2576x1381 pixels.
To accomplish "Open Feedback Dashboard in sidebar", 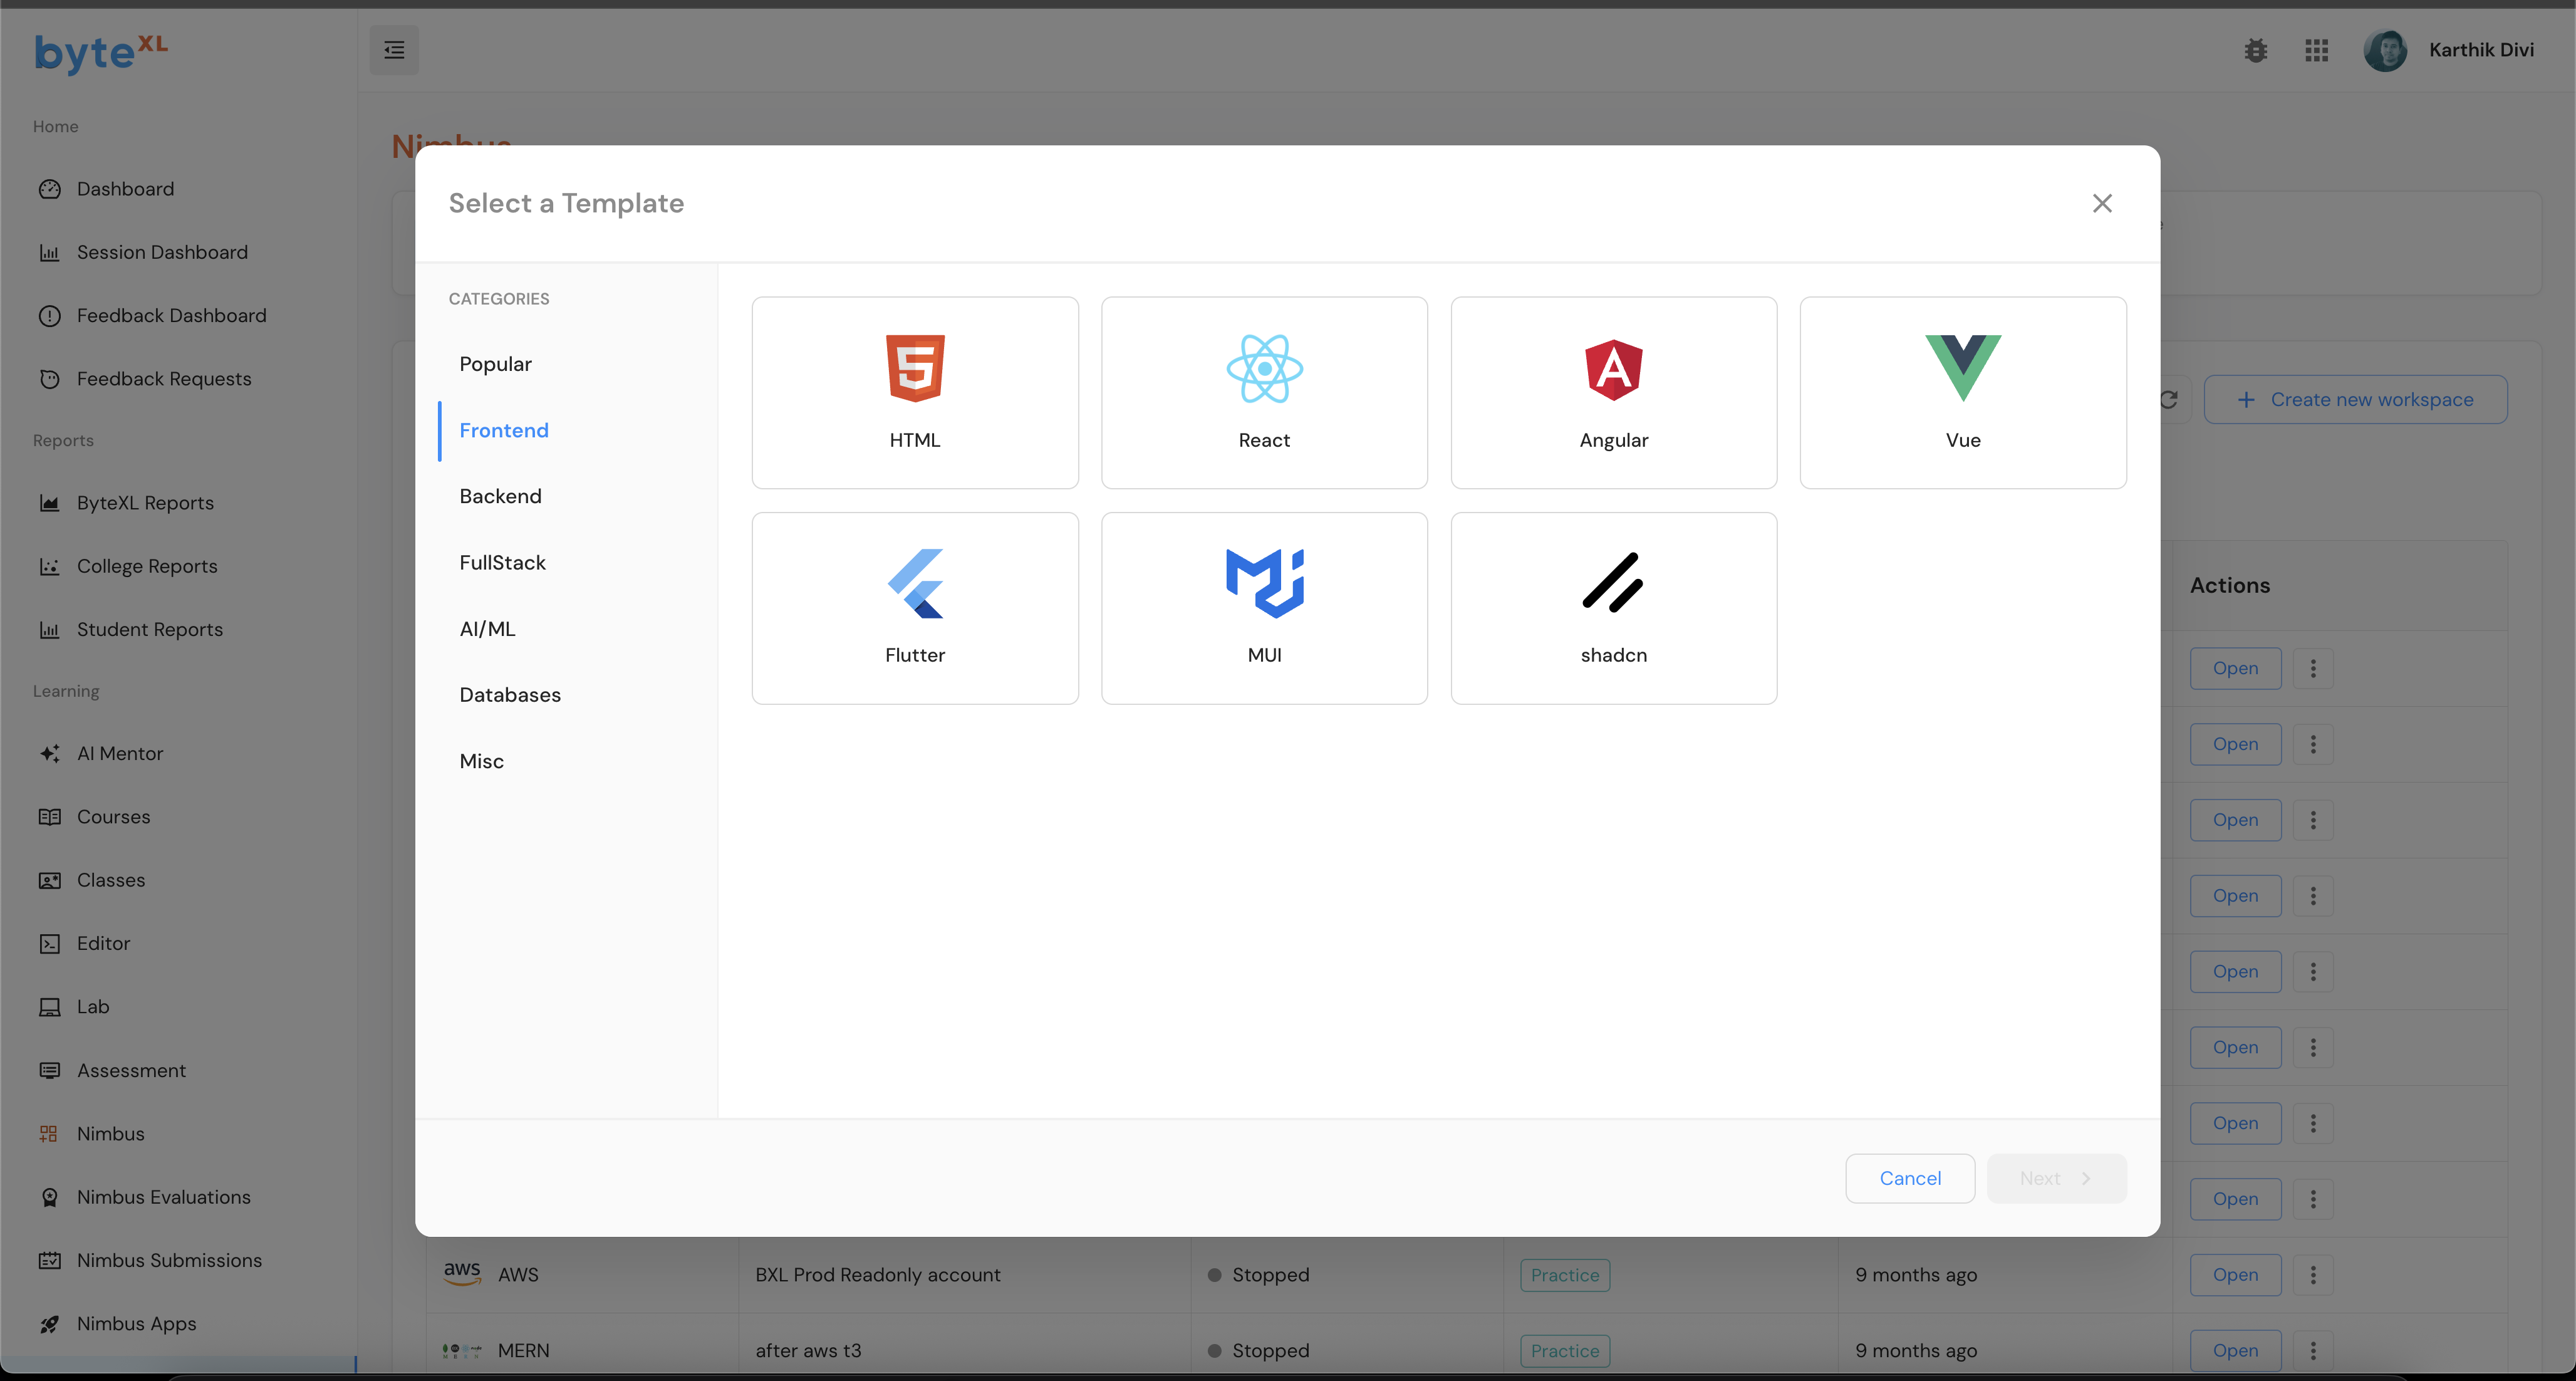I will (x=171, y=315).
